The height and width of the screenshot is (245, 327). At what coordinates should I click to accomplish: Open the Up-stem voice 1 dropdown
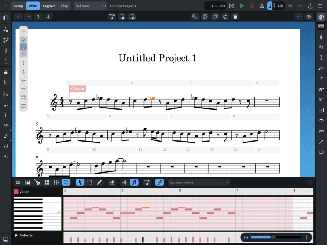(199, 182)
